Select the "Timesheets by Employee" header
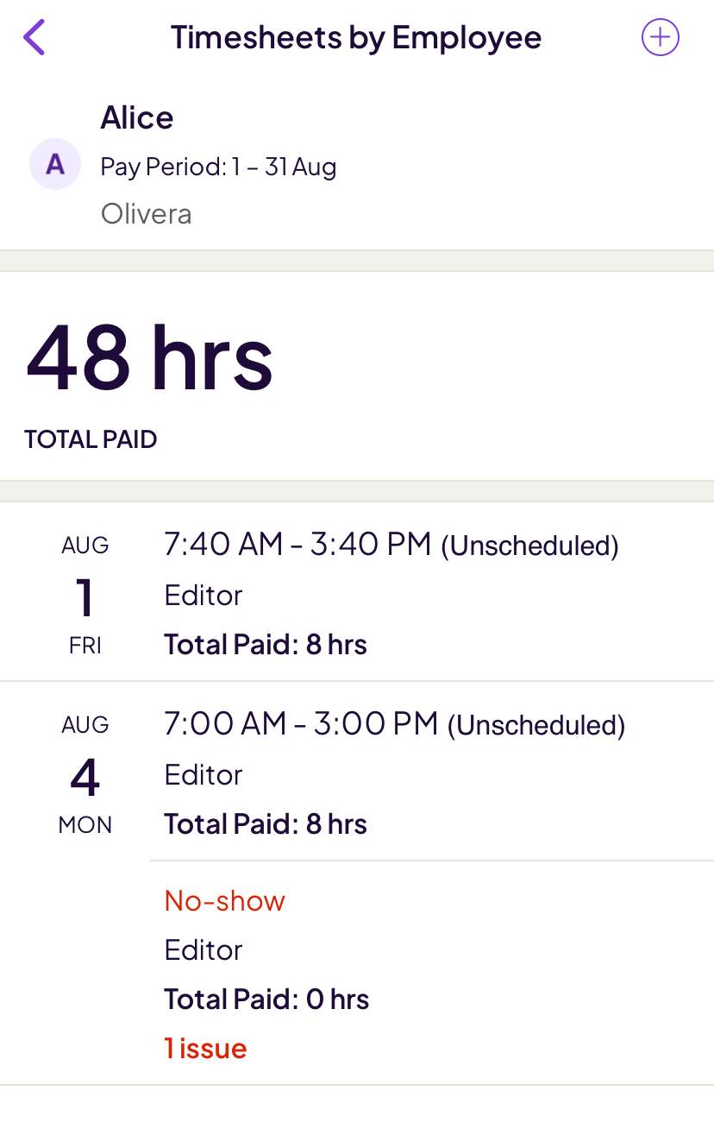This screenshot has height=1129, width=714. [x=356, y=37]
